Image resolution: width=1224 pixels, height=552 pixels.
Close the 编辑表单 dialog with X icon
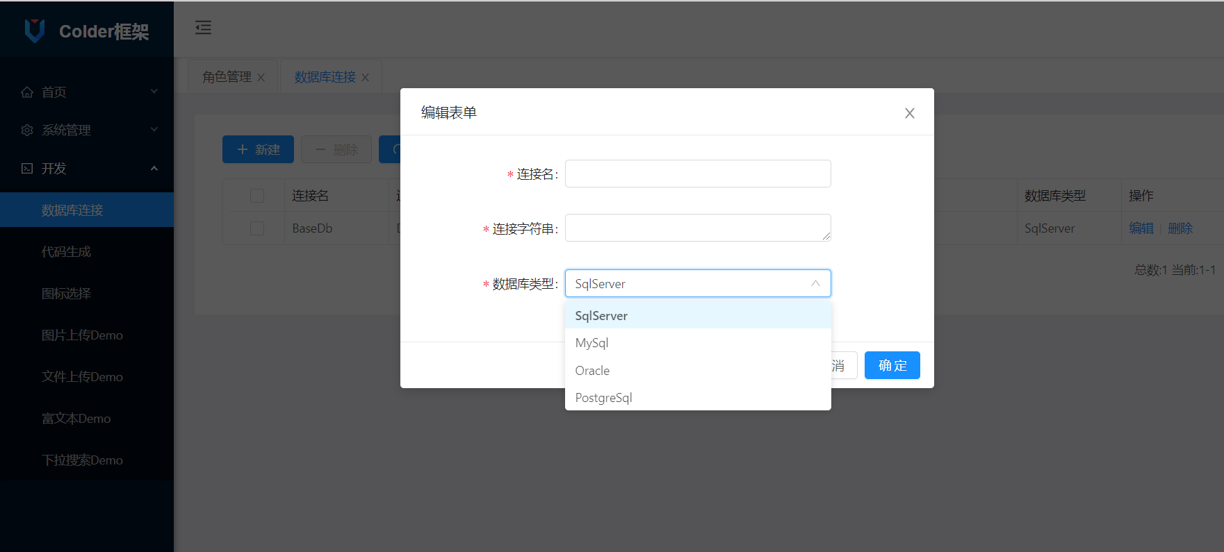tap(909, 113)
